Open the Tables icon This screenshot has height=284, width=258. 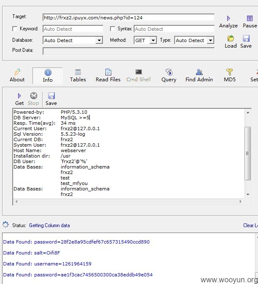(78, 72)
